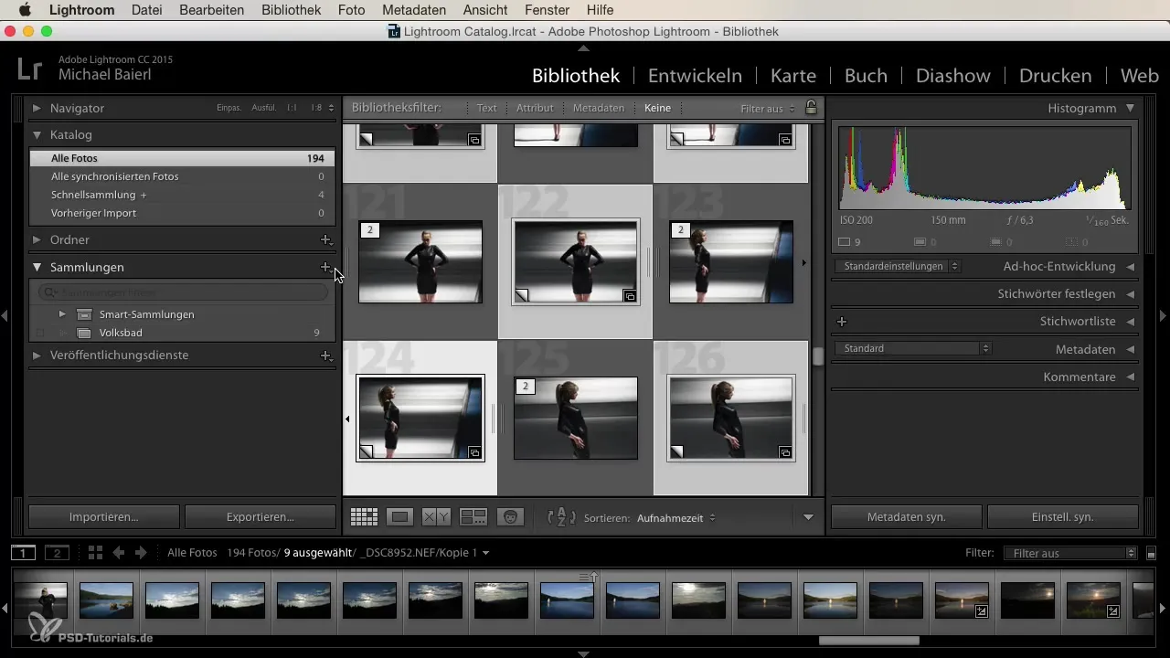Expand the Veröffentlichungsdienste panel
Viewport: 1170px width, 658px height.
coord(37,356)
